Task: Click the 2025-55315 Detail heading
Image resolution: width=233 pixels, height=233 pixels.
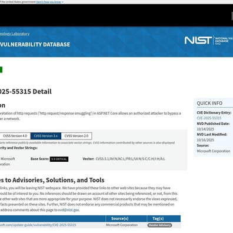Action: [x=26, y=91]
